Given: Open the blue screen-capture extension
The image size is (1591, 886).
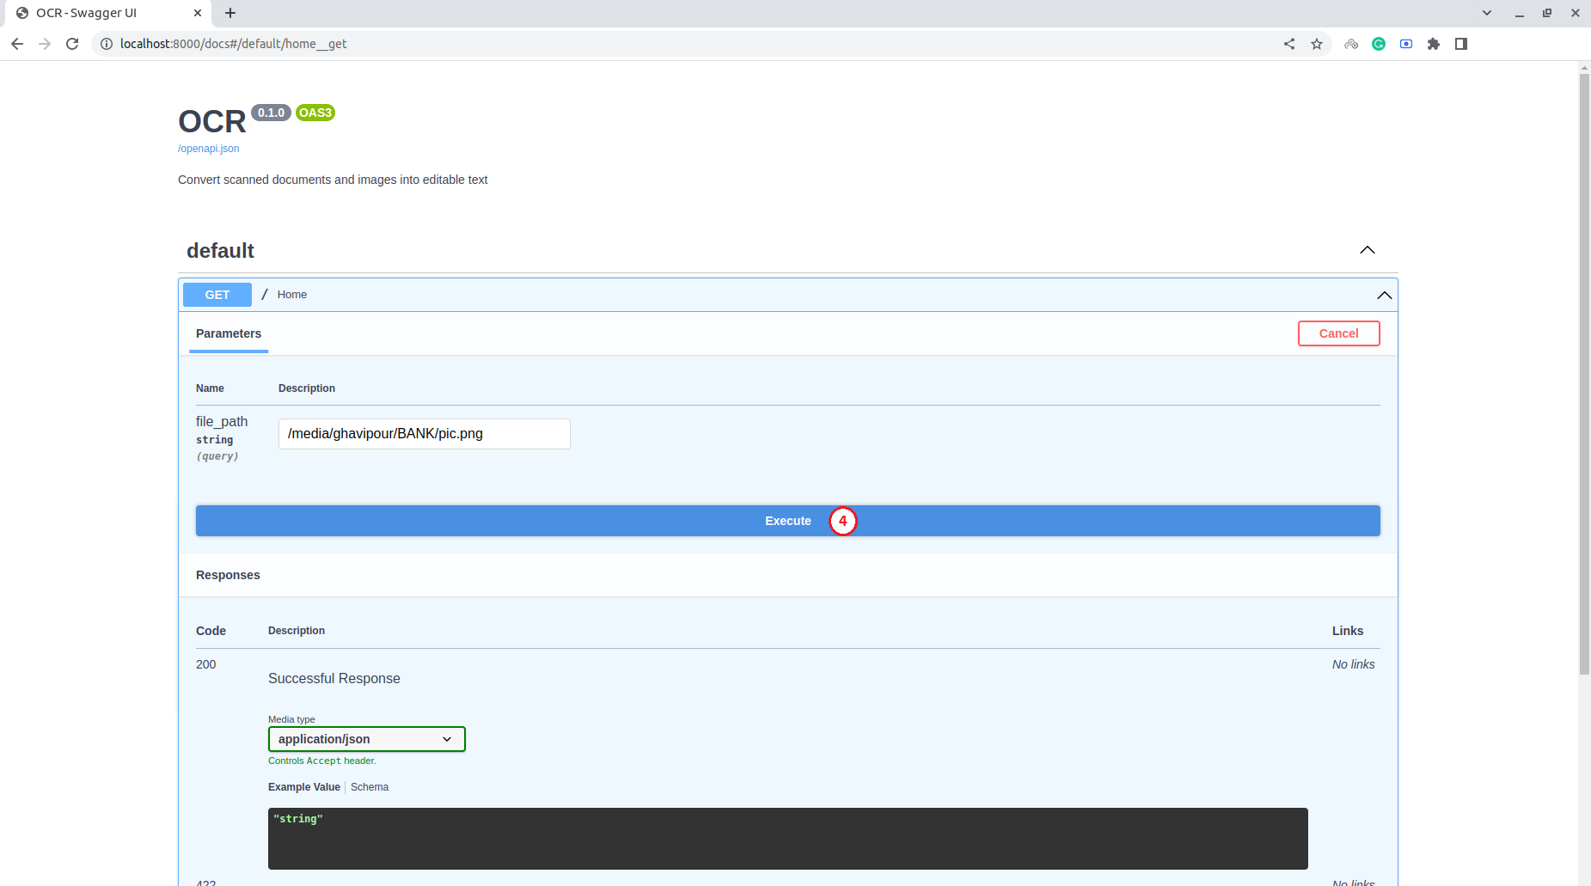Looking at the screenshot, I should tap(1406, 44).
